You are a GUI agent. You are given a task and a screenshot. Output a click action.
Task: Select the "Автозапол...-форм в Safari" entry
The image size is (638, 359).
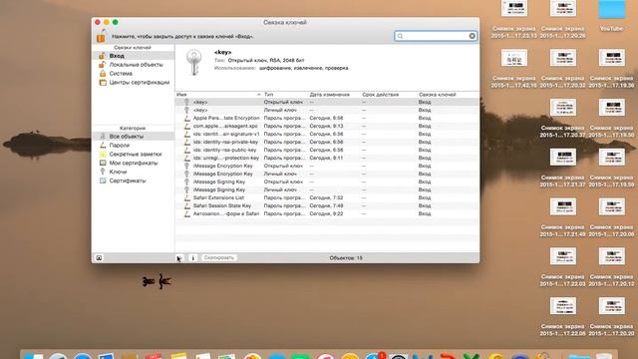(x=327, y=213)
